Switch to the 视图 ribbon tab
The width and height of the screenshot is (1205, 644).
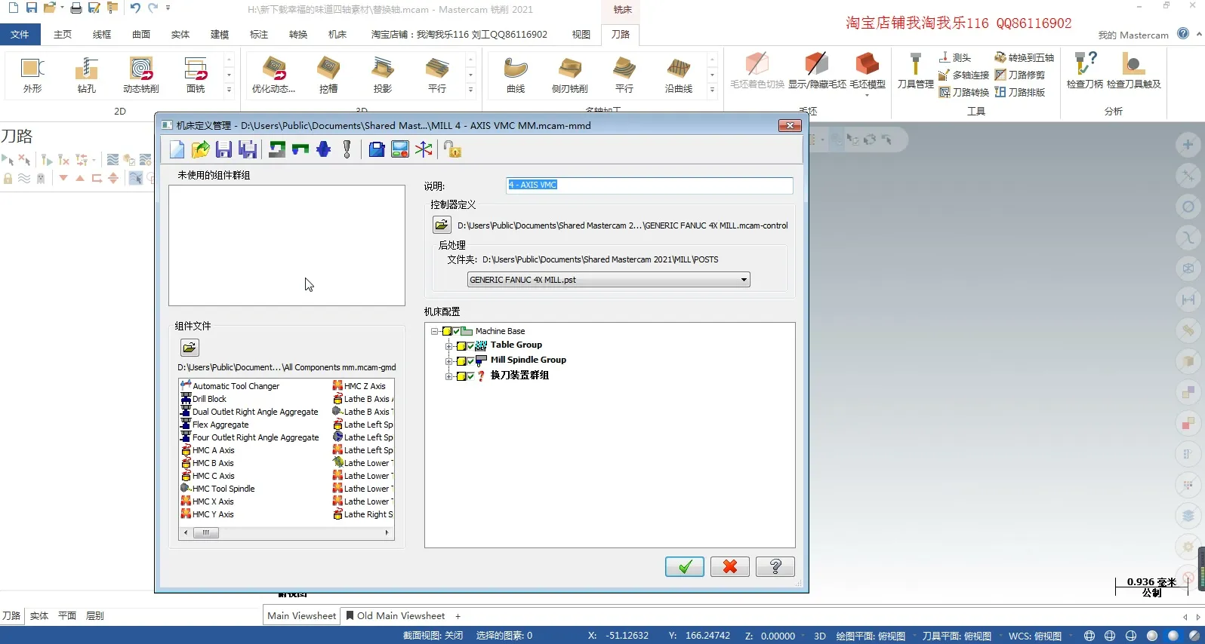click(581, 34)
